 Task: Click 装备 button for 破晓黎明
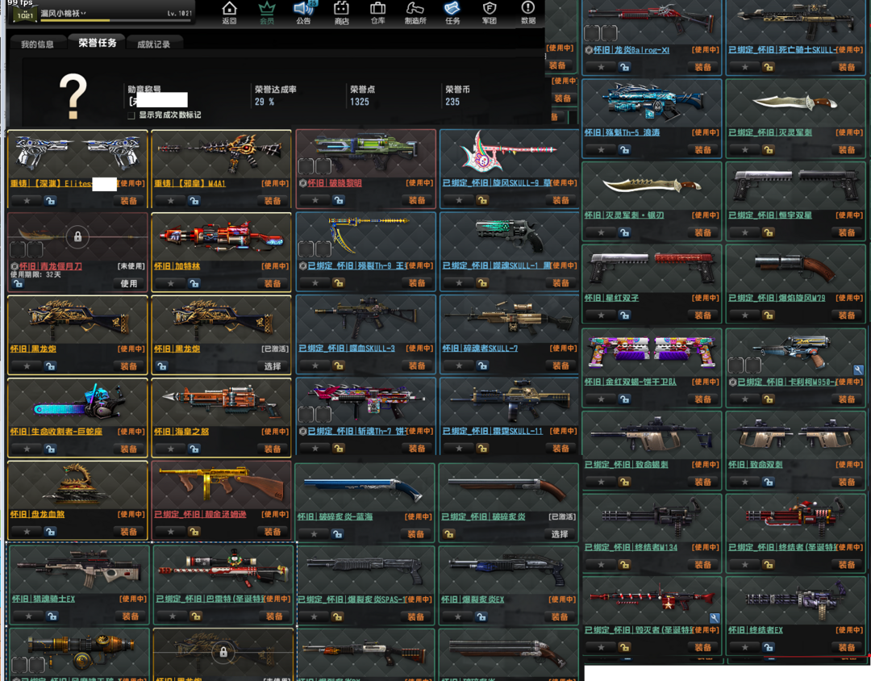coord(417,200)
